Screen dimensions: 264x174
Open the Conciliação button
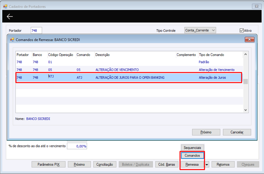(105, 164)
